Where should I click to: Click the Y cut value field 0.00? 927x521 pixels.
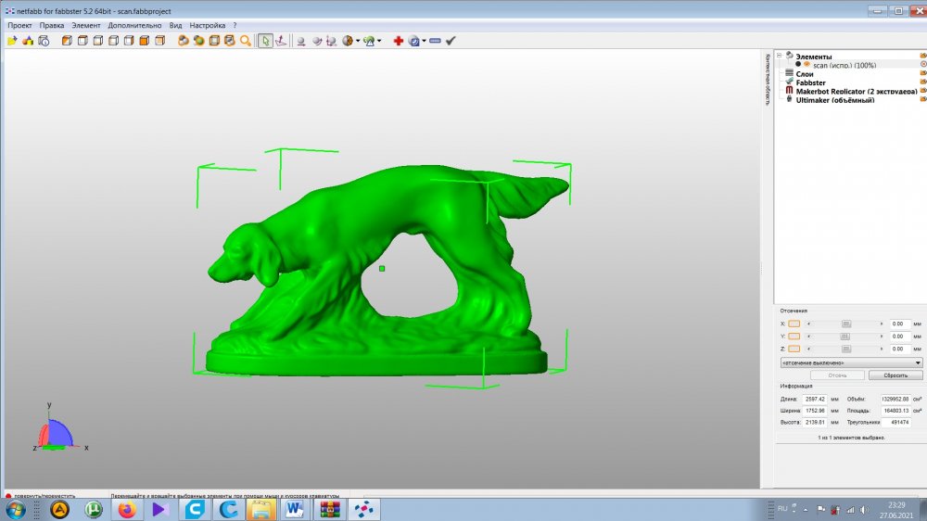[x=898, y=337]
